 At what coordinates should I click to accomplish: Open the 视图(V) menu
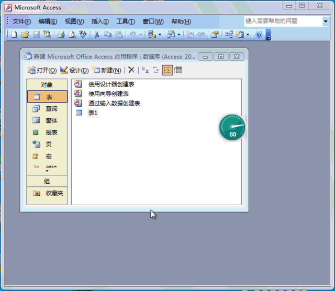click(74, 21)
